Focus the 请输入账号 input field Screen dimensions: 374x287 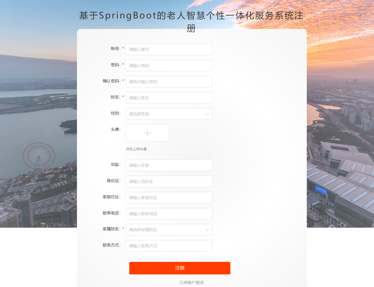point(169,50)
